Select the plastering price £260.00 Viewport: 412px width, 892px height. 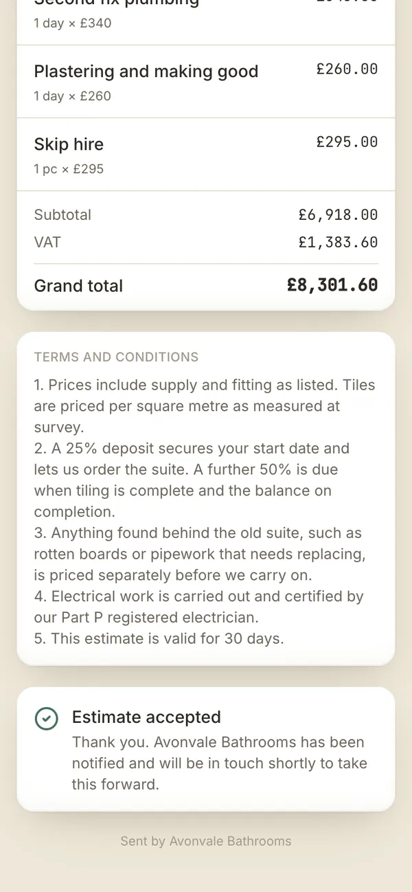(x=347, y=69)
